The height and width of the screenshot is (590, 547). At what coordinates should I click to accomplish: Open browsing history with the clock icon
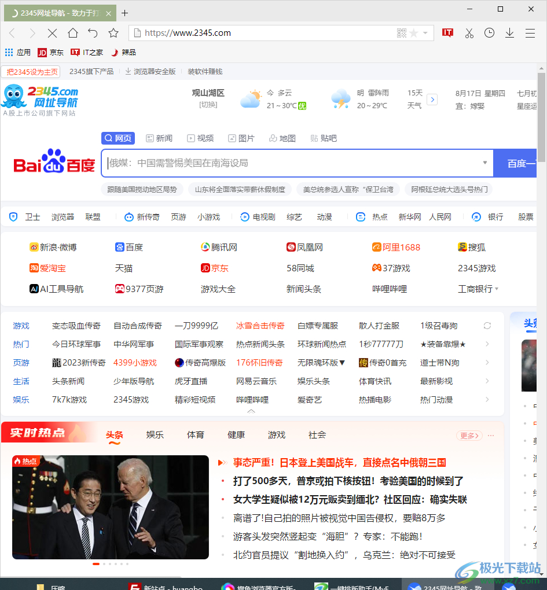tap(489, 33)
